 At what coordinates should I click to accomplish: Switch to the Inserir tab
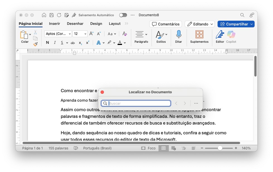pyautogui.click(x=55, y=24)
